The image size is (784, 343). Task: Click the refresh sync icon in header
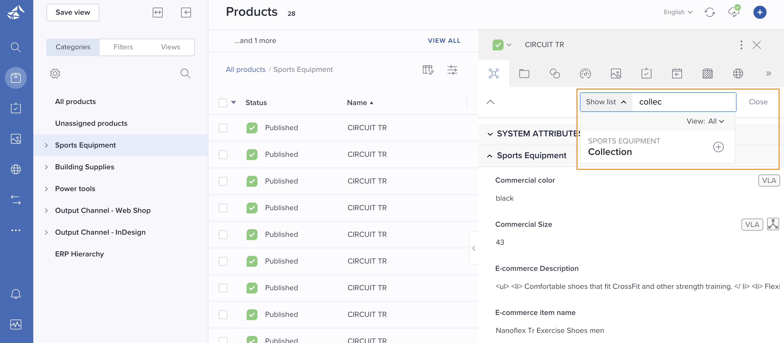710,13
